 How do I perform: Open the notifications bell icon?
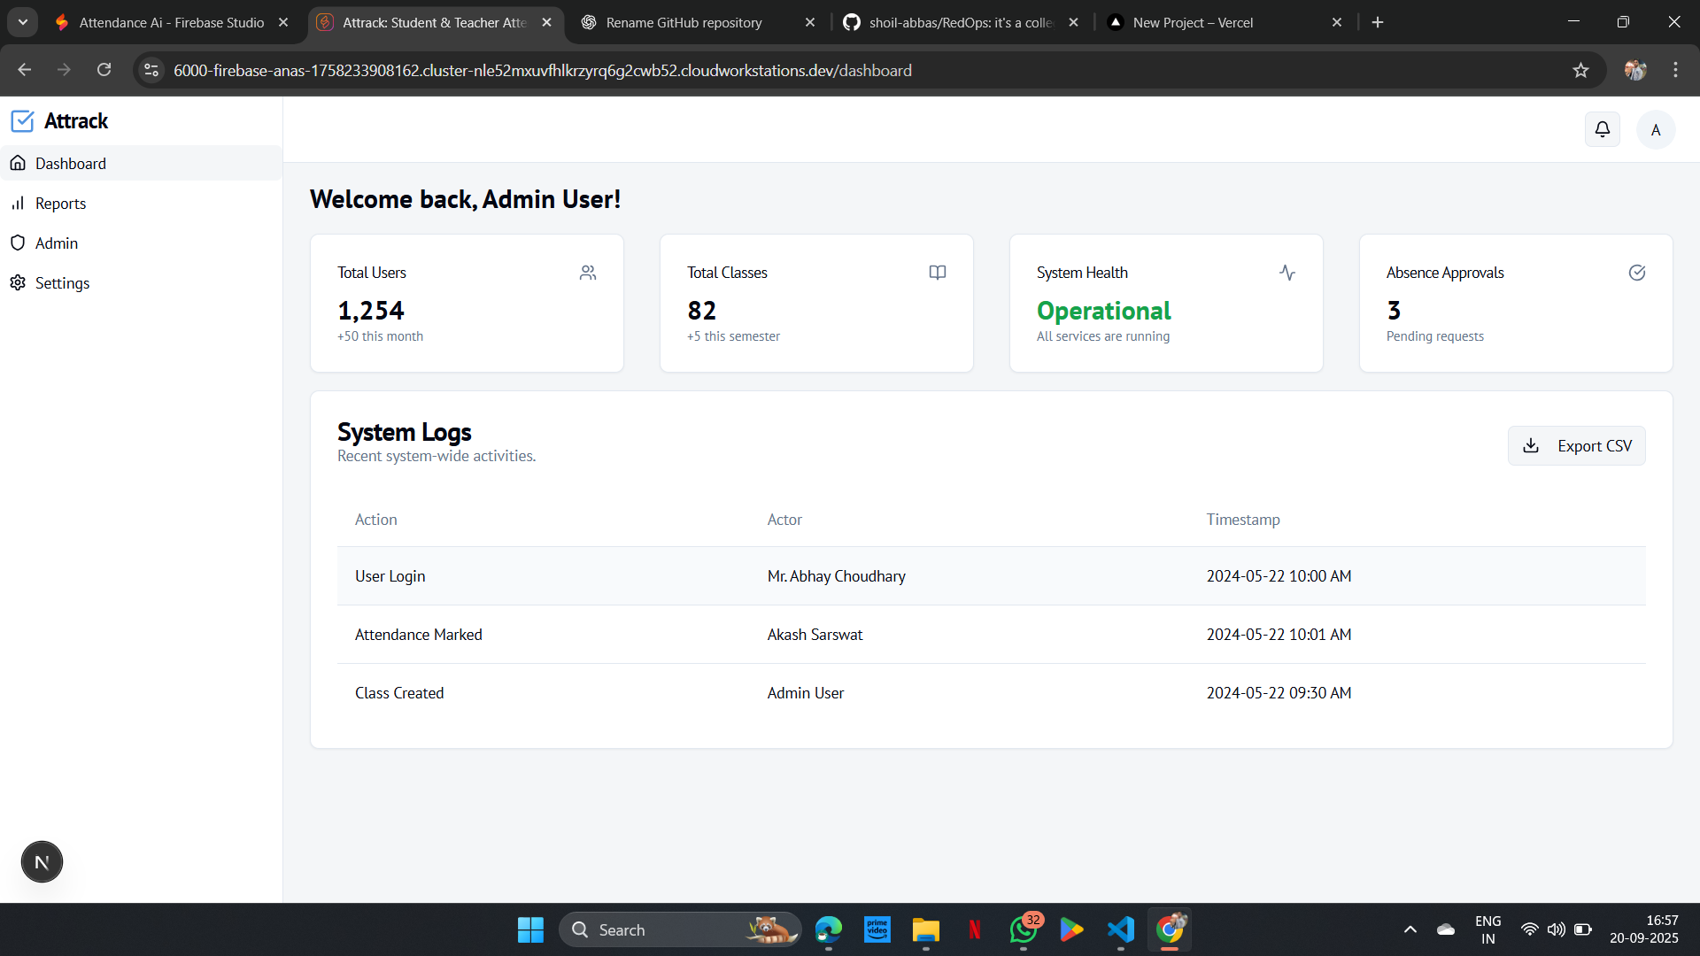[x=1603, y=129]
